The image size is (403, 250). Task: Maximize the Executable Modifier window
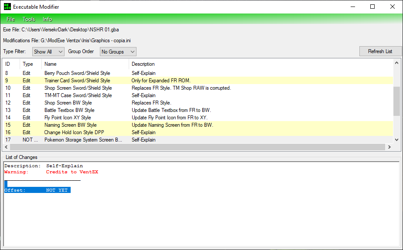point(372,7)
